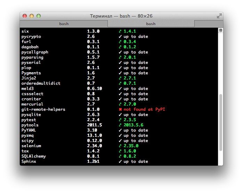The width and height of the screenshot is (243, 193).
Task: Click the 'pytest' package name
Action: point(29,120)
